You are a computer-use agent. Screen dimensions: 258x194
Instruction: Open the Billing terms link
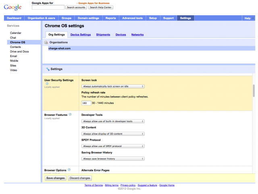[x=112, y=185]
